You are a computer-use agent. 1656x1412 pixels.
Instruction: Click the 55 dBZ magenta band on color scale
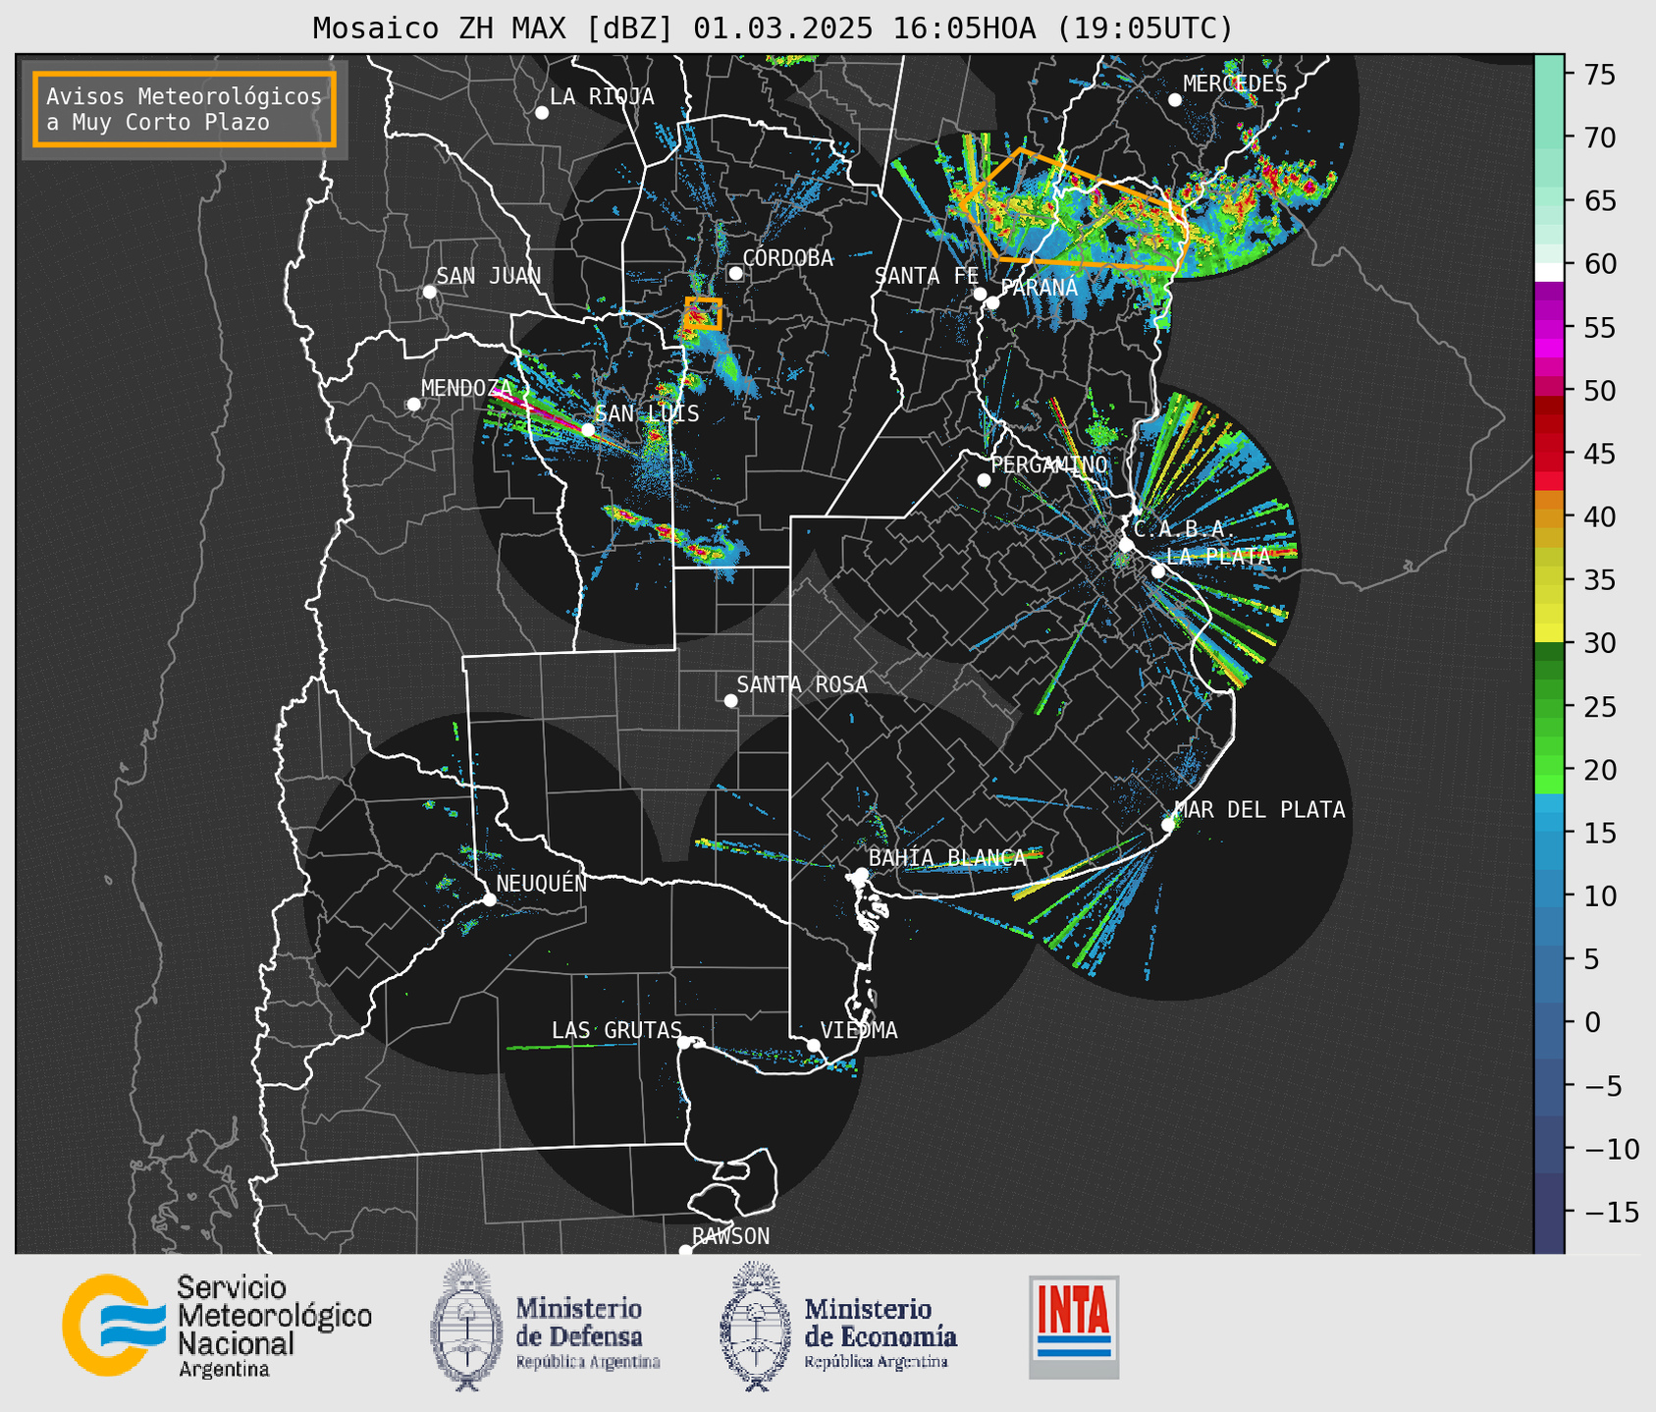pyautogui.click(x=1549, y=328)
